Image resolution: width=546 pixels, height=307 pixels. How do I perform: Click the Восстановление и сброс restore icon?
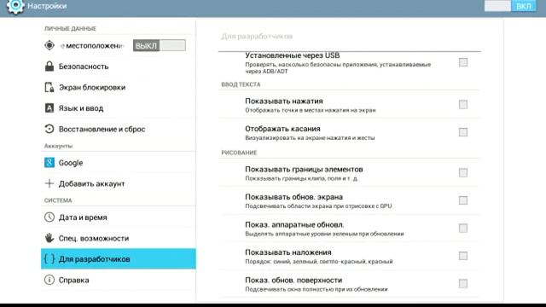(x=49, y=129)
